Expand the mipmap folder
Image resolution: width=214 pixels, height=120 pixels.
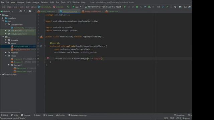[6, 53]
